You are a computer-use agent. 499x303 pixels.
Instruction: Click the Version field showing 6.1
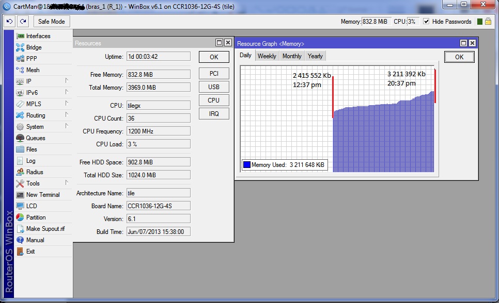[x=159, y=219]
